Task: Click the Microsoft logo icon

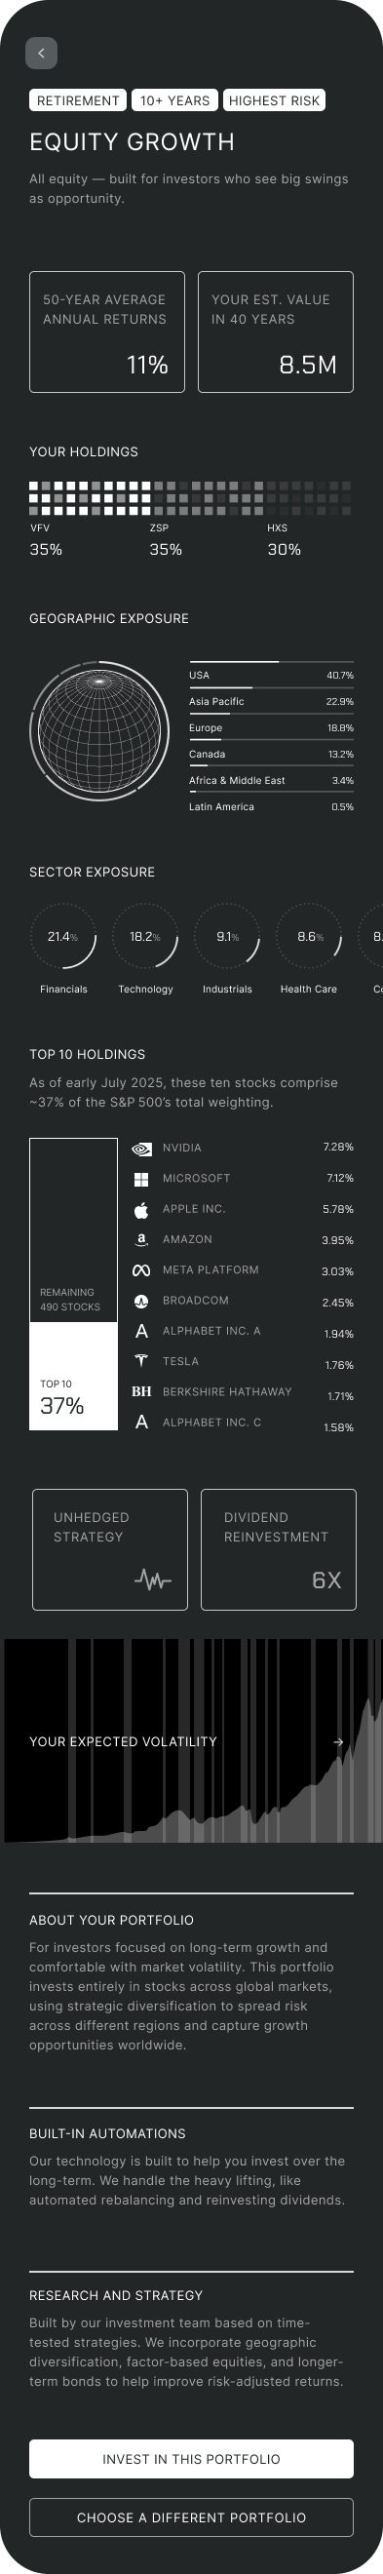Action: (x=142, y=1179)
